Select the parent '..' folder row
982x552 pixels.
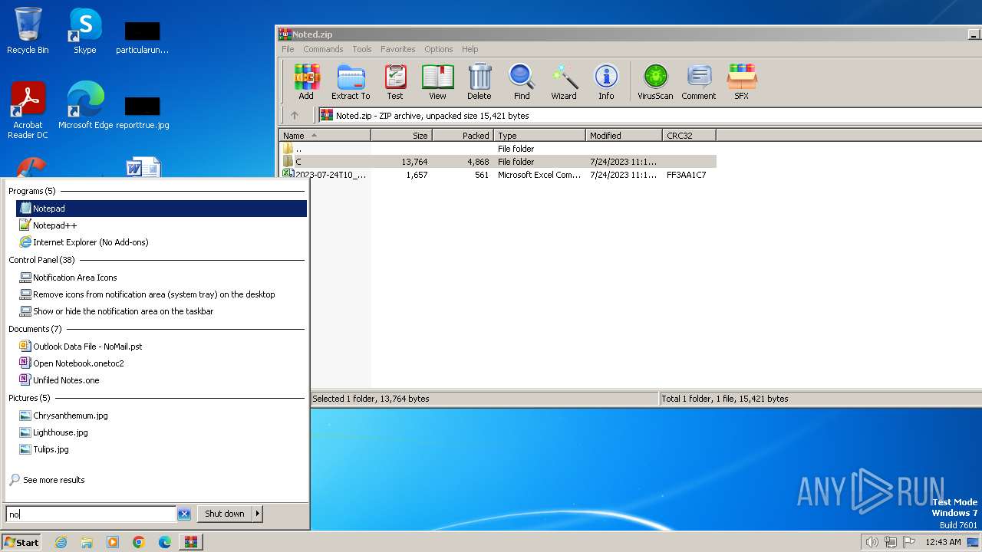pyautogui.click(x=498, y=149)
